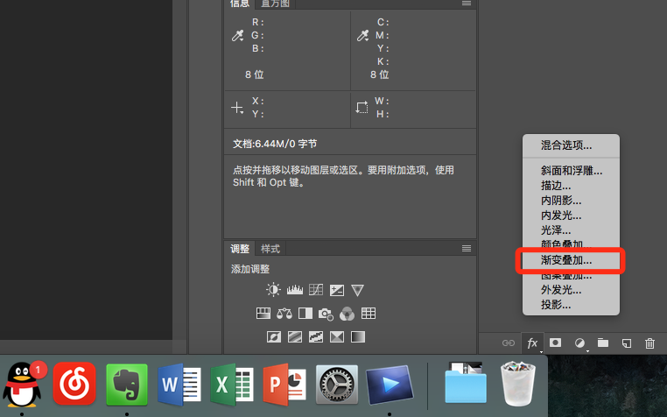Screen dimensions: 667x417
Task: Open new fill or adjustment layer menu
Action: pos(579,343)
